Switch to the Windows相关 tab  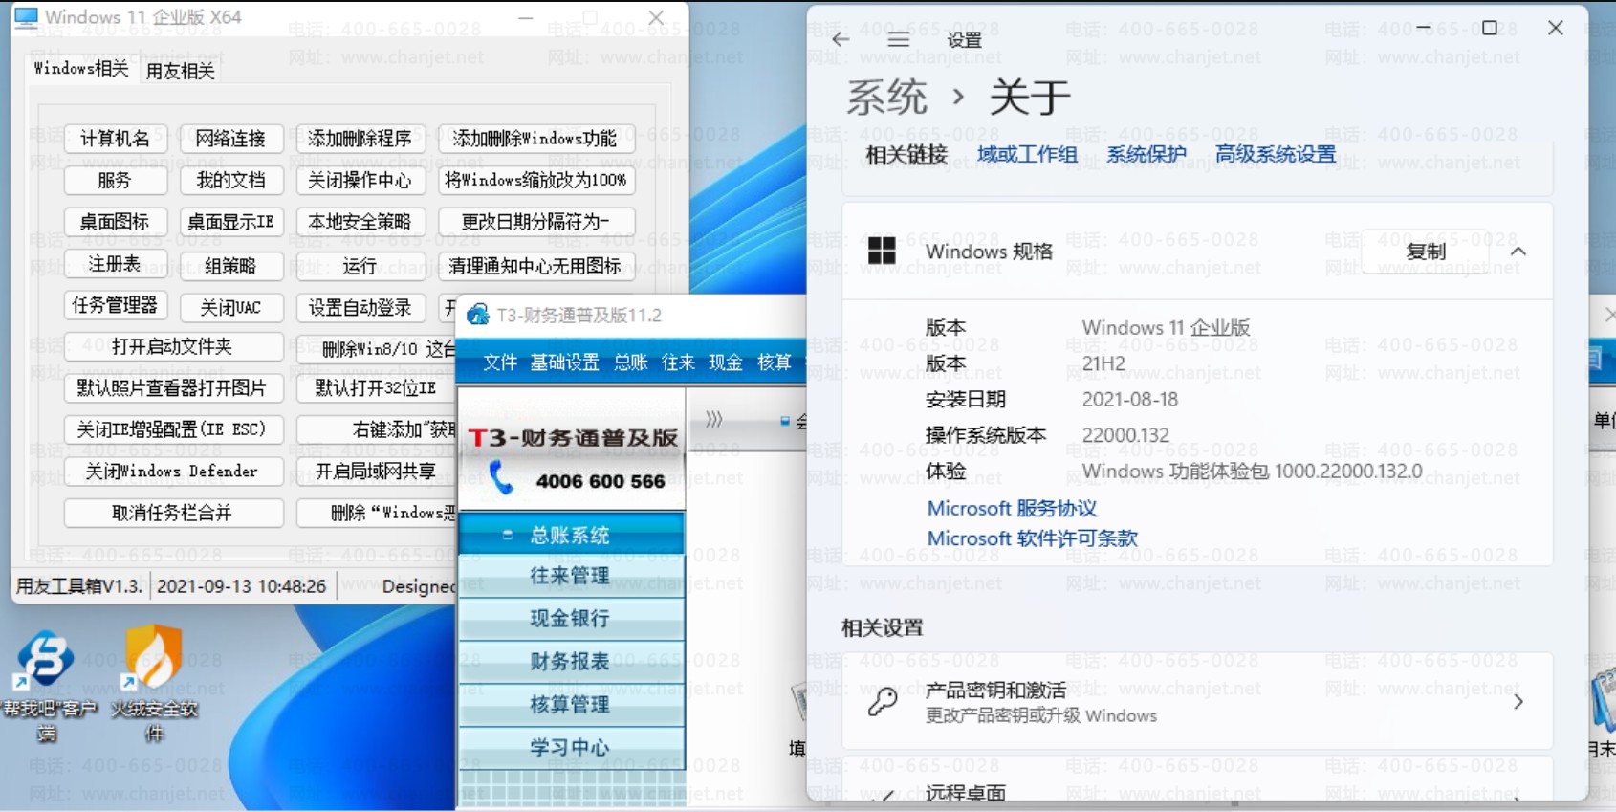tap(81, 68)
